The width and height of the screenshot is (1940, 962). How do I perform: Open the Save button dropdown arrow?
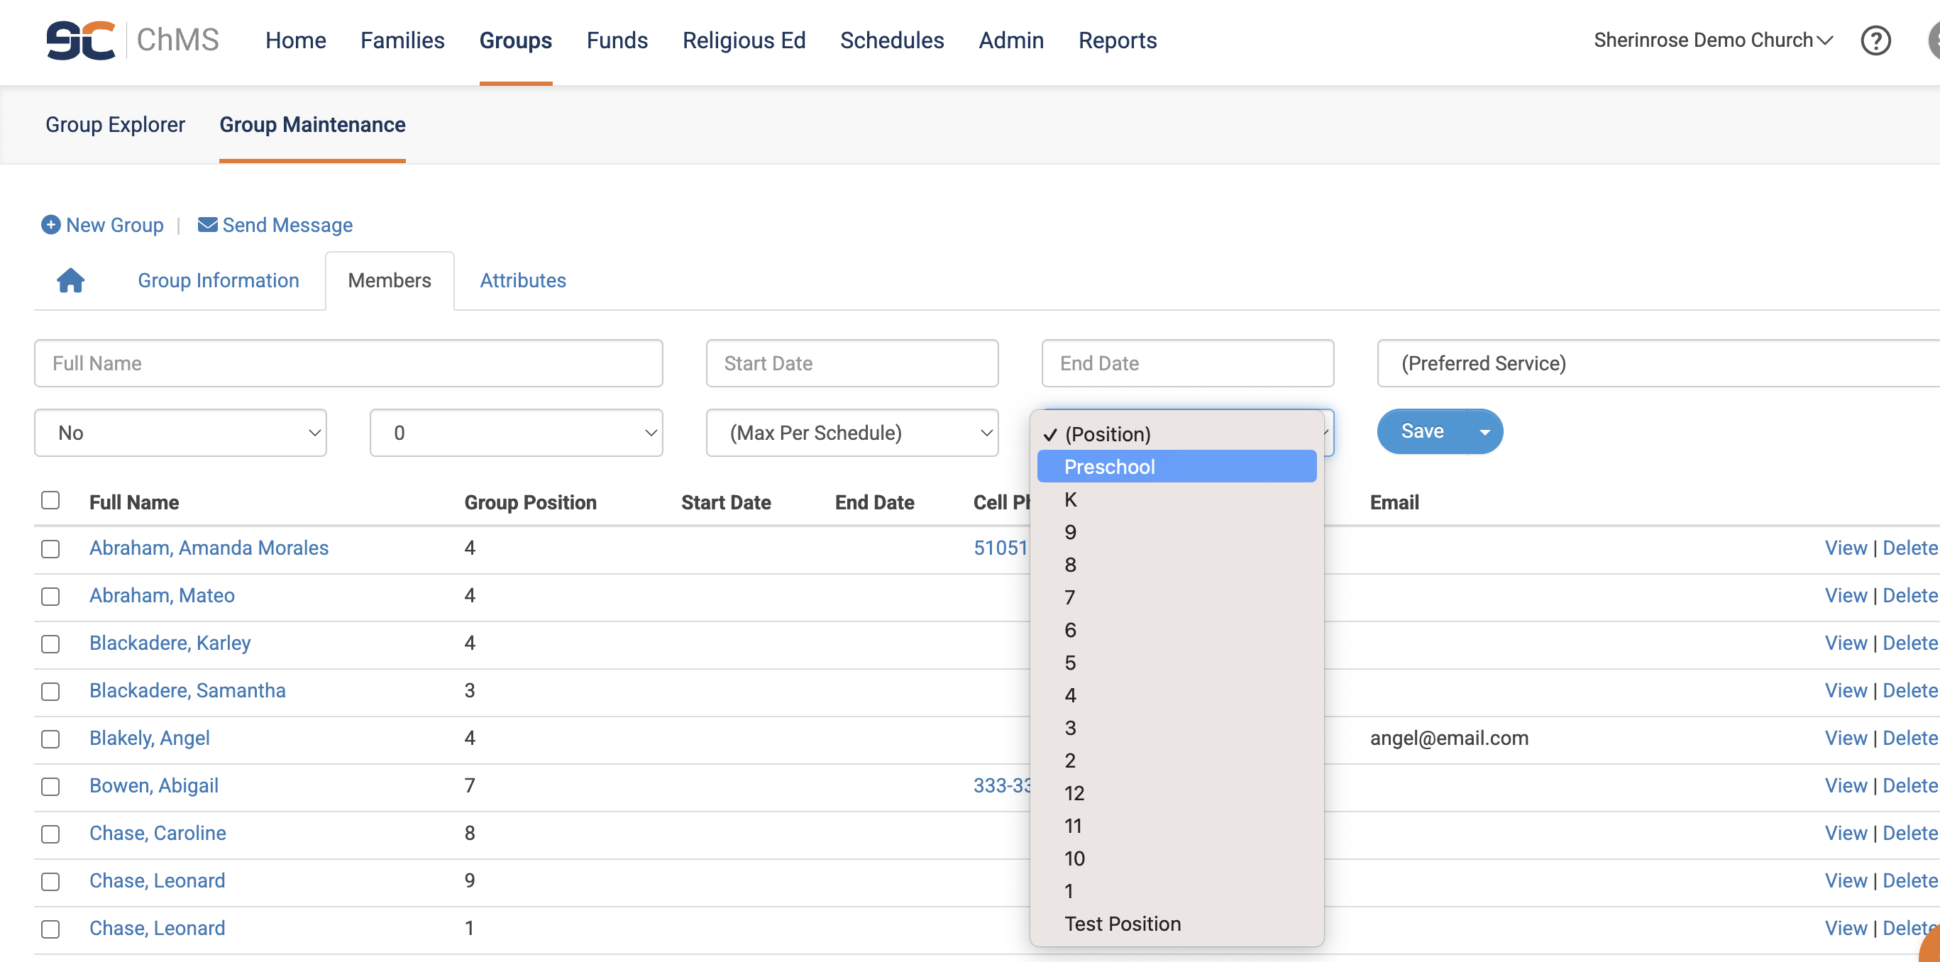(x=1484, y=432)
